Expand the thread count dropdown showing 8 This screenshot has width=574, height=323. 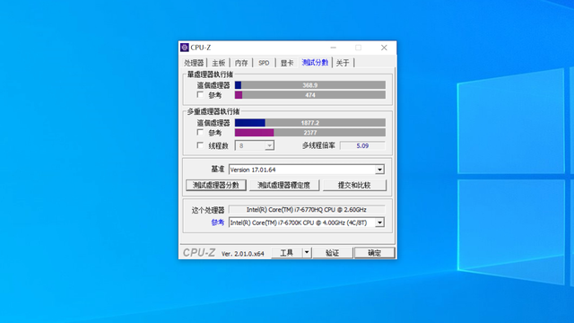click(x=269, y=145)
